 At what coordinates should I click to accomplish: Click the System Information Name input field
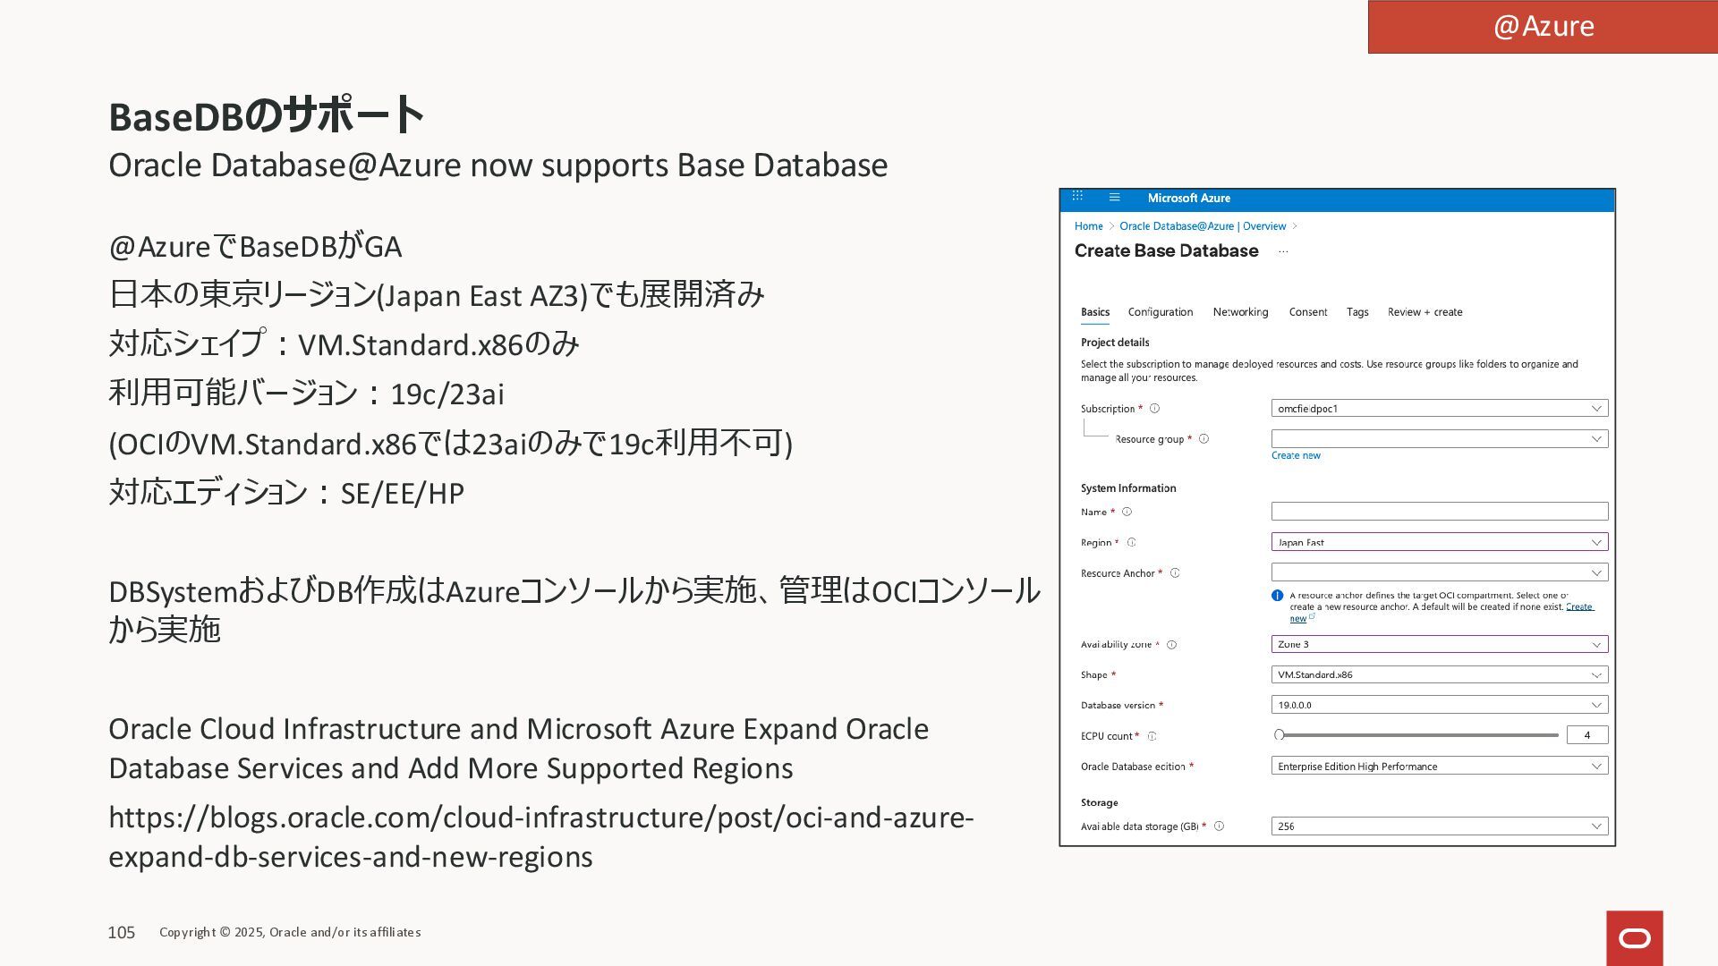(x=1439, y=512)
